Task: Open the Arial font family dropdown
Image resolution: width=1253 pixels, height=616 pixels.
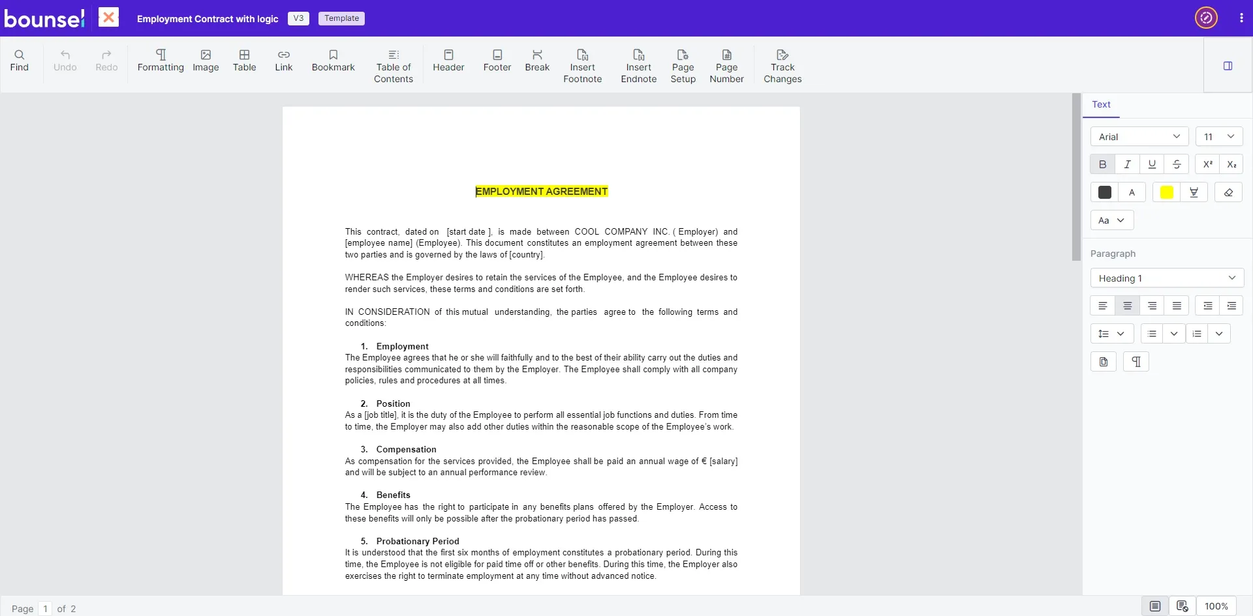Action: tap(1139, 137)
